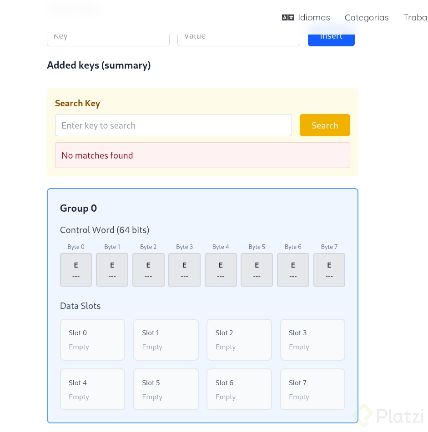The height and width of the screenshot is (432, 428).
Task: Select the Byte 5 control cell
Action: point(257,270)
